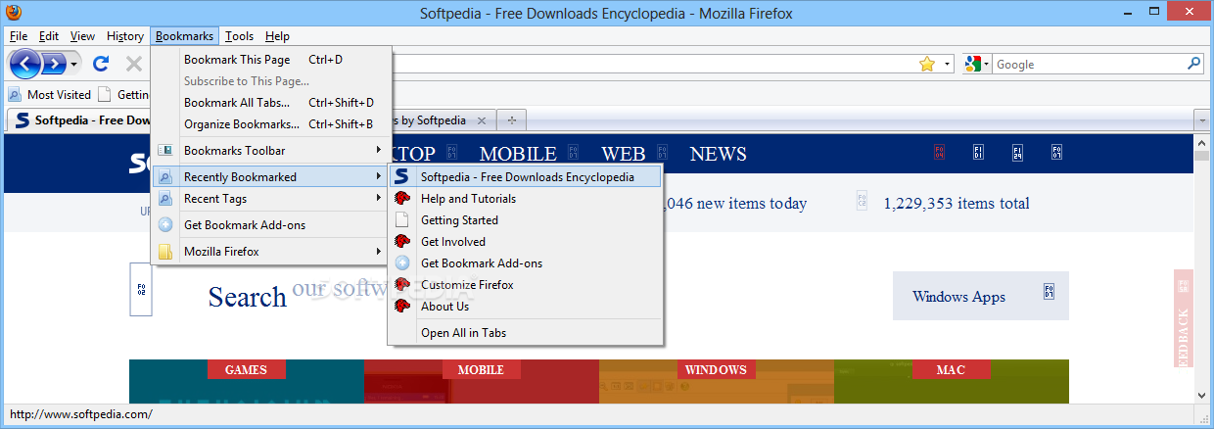1214x429 pixels.
Task: Click the Bookmarks Toolbar folder icon
Action: click(165, 151)
